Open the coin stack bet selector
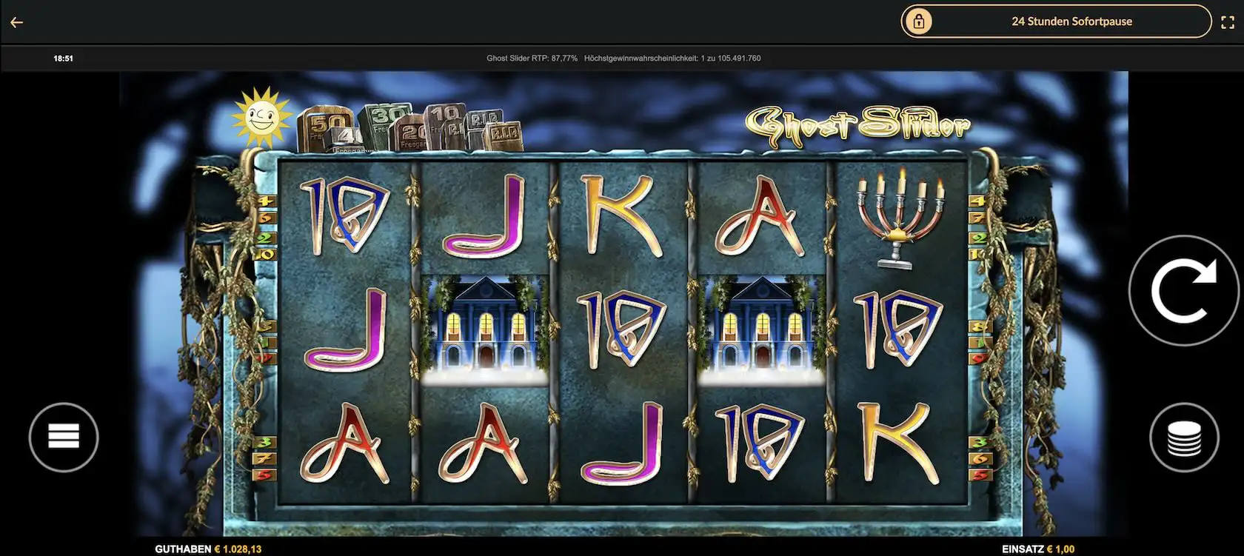The width and height of the screenshot is (1244, 556). 1184,438
